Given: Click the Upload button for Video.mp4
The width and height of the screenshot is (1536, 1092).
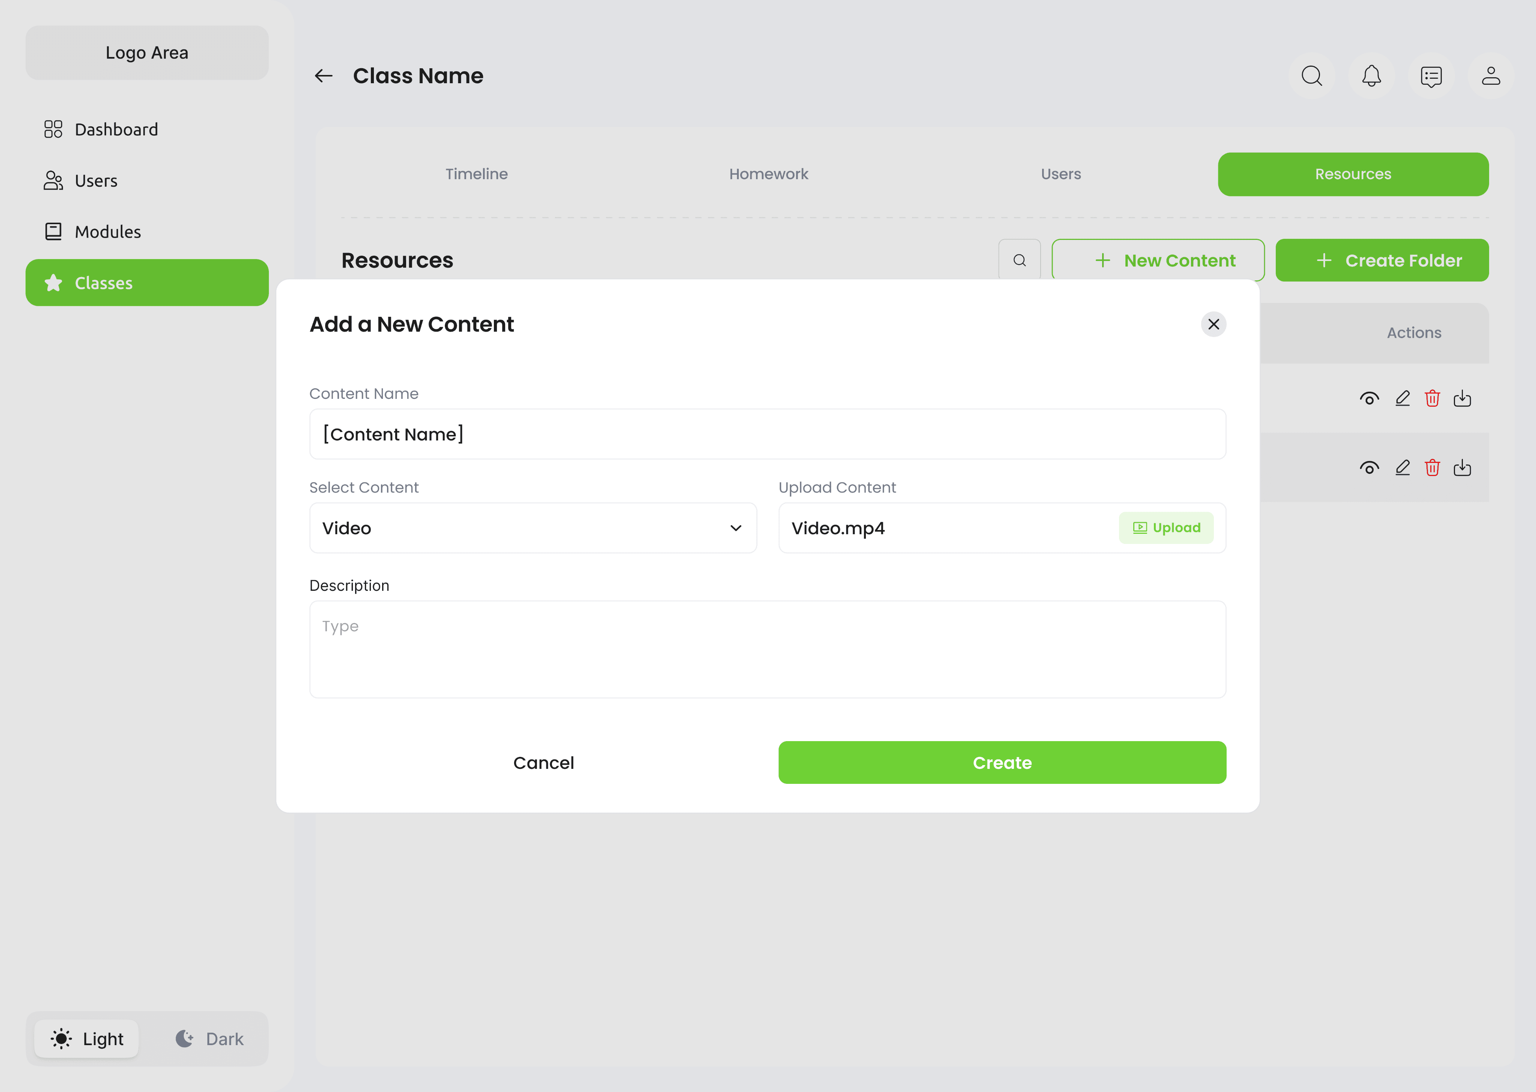Looking at the screenshot, I should (x=1165, y=528).
